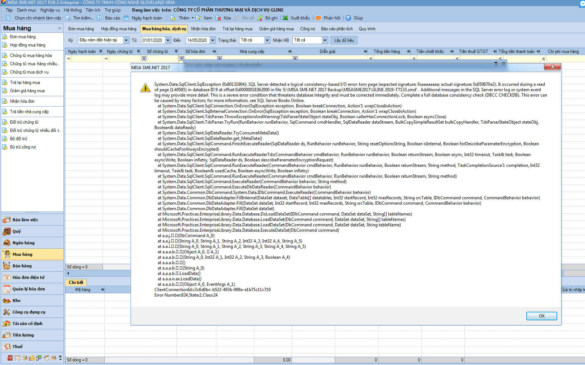585x365 pixels.
Task: Click Đối trừ chứng từ link
Action: [x=24, y=122]
